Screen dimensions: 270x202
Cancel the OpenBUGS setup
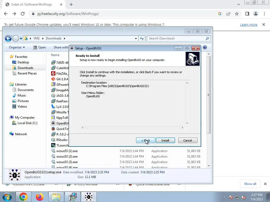(188, 140)
